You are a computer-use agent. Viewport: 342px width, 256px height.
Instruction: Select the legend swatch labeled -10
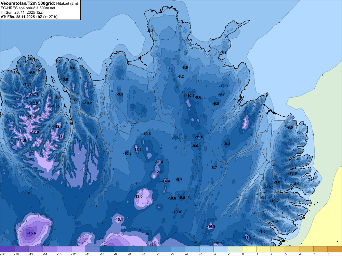[x=107, y=249]
